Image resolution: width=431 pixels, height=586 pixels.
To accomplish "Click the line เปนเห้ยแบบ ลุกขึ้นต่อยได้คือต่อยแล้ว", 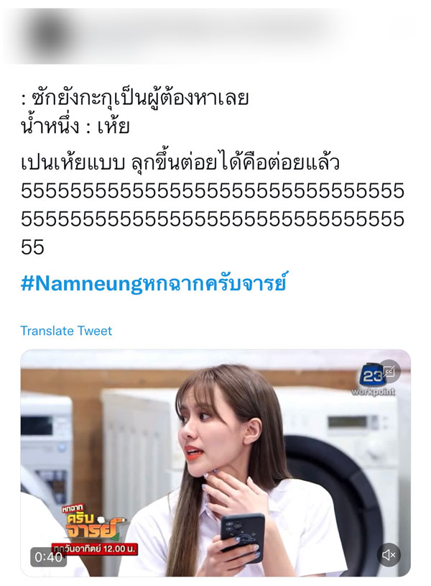I will (180, 163).
